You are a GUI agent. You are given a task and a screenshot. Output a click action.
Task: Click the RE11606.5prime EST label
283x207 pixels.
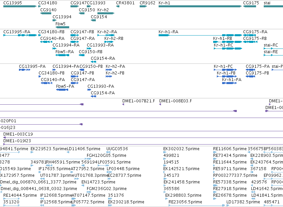[230, 149]
